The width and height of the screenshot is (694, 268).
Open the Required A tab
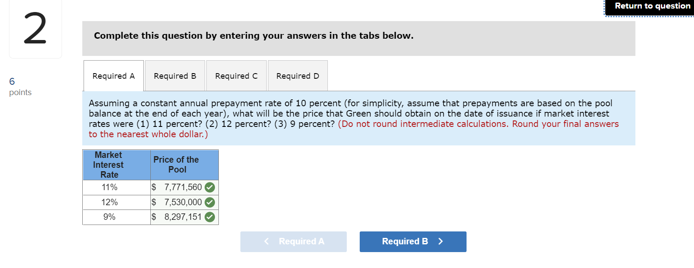[114, 76]
